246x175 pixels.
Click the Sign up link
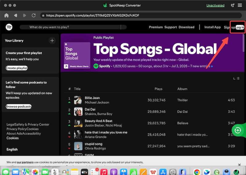tap(229, 27)
